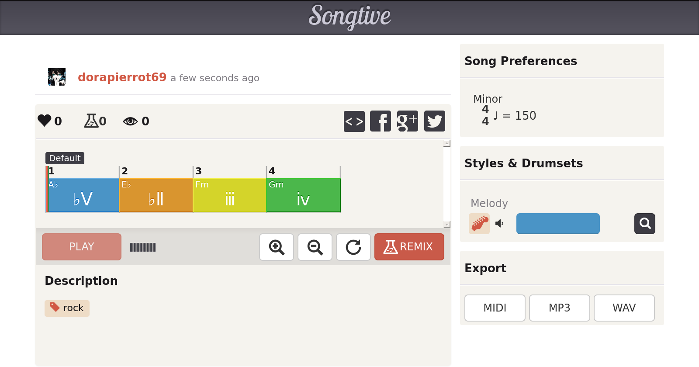Share song on Twitter
Viewport: 699px width, 367px height.
pyautogui.click(x=434, y=121)
